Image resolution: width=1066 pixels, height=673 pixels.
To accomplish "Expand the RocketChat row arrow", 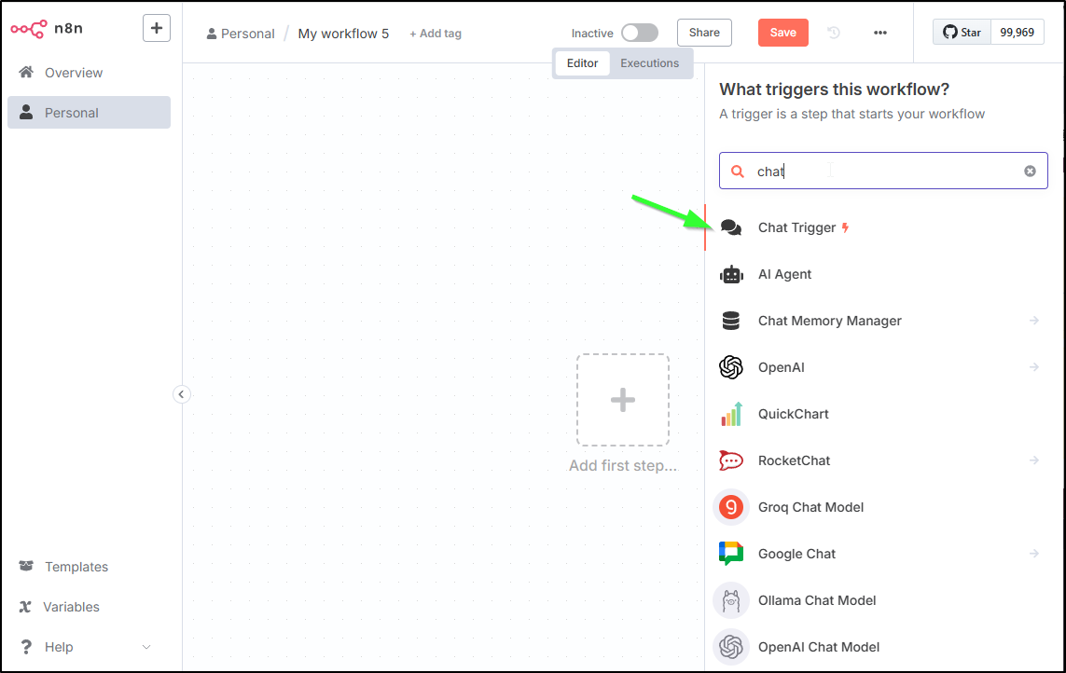I will click(1034, 460).
